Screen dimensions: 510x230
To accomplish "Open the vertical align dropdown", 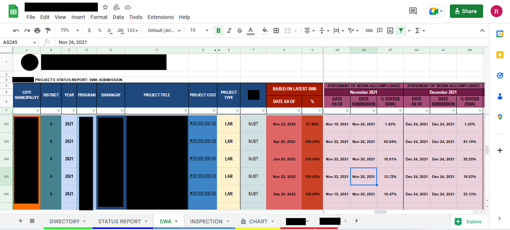I will point(324,31).
